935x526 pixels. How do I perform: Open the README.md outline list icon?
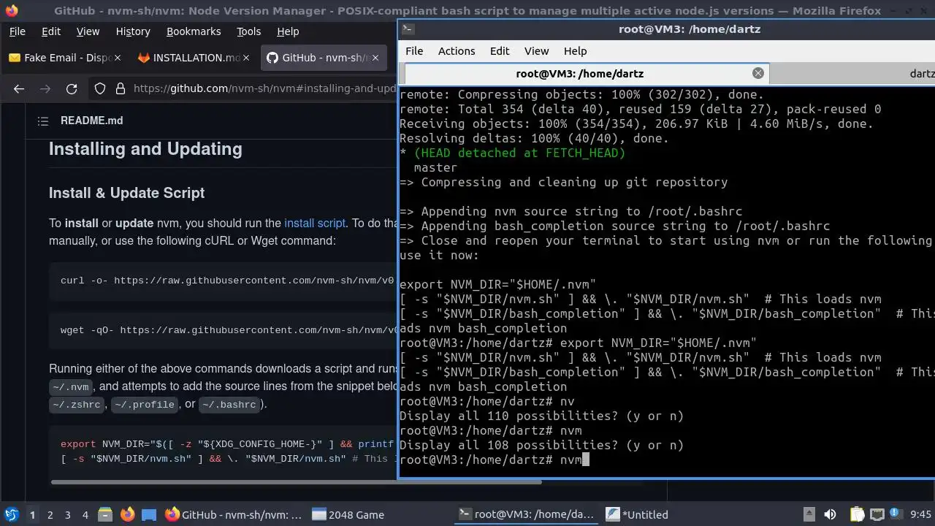click(x=42, y=121)
